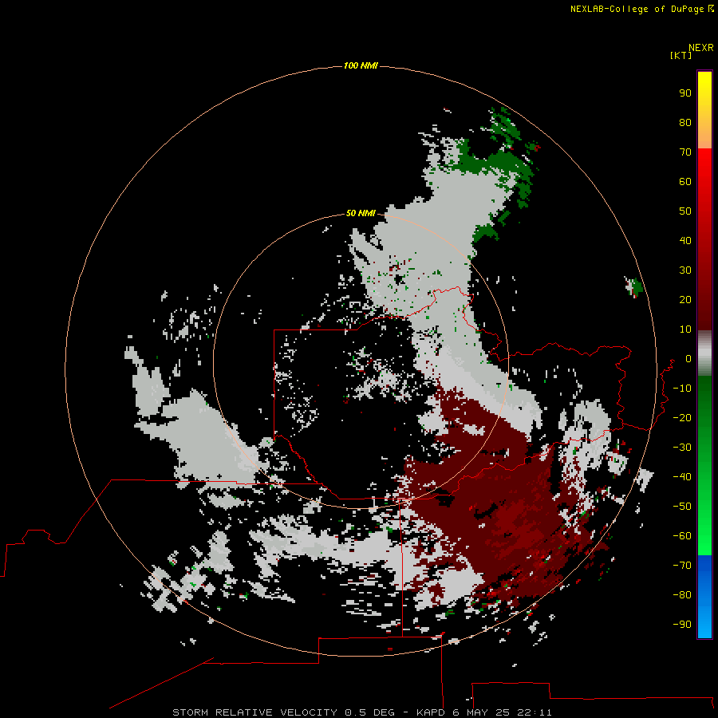718x718 pixels.
Task: Pick the blue bottom segment of color bar
Action: click(704, 596)
